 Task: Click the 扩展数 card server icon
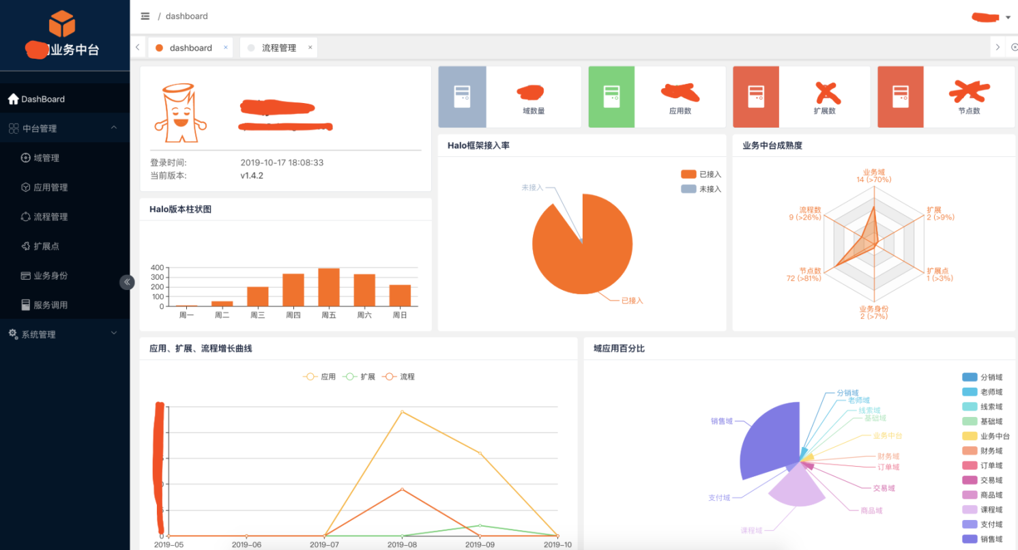coord(756,97)
